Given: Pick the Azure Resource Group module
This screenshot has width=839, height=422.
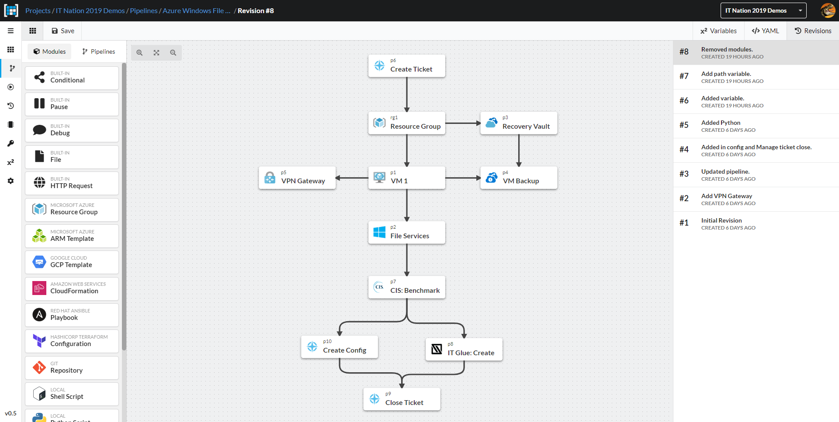Looking at the screenshot, I should click(x=72, y=210).
